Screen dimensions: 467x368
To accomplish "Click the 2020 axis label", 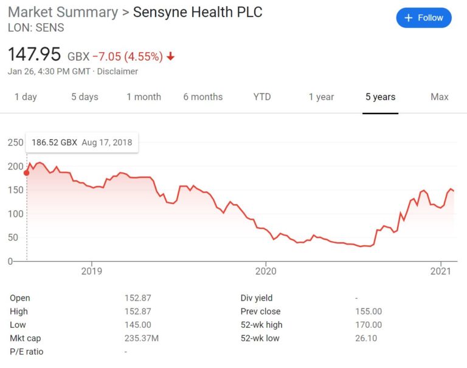I will coord(266,271).
